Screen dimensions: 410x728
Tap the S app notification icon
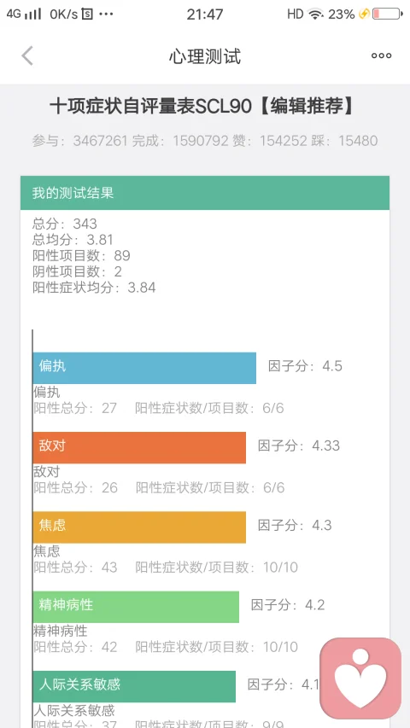(87, 14)
